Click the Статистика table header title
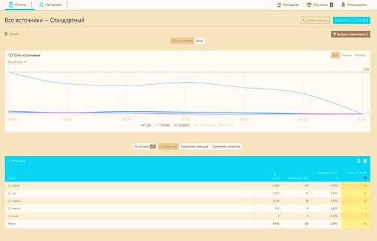The image size is (377, 241). (17, 161)
